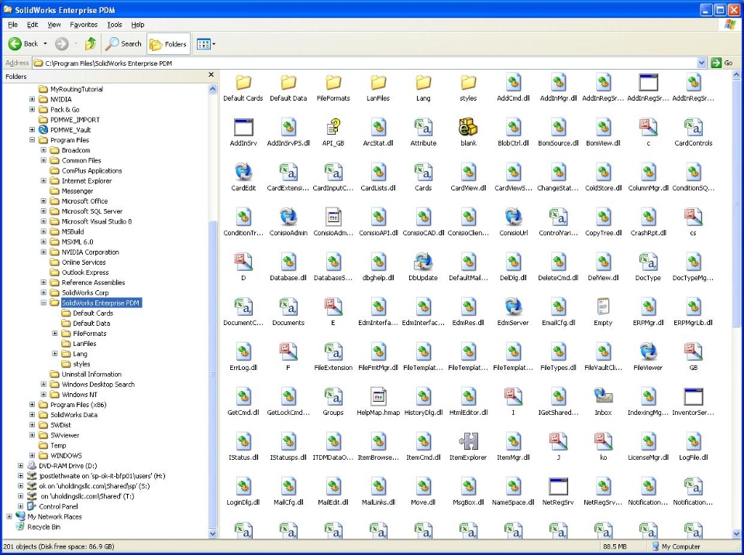
Task: Click the ConisioUrl application icon
Action: click(x=513, y=218)
